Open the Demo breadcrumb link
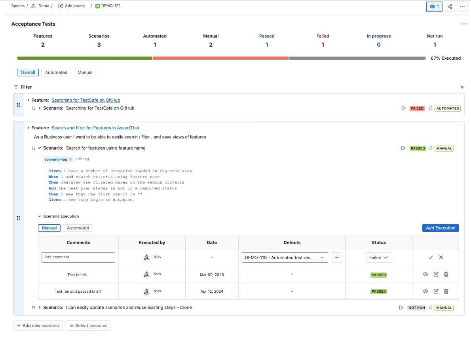Viewport: 471px width, 339px height. (44, 6)
